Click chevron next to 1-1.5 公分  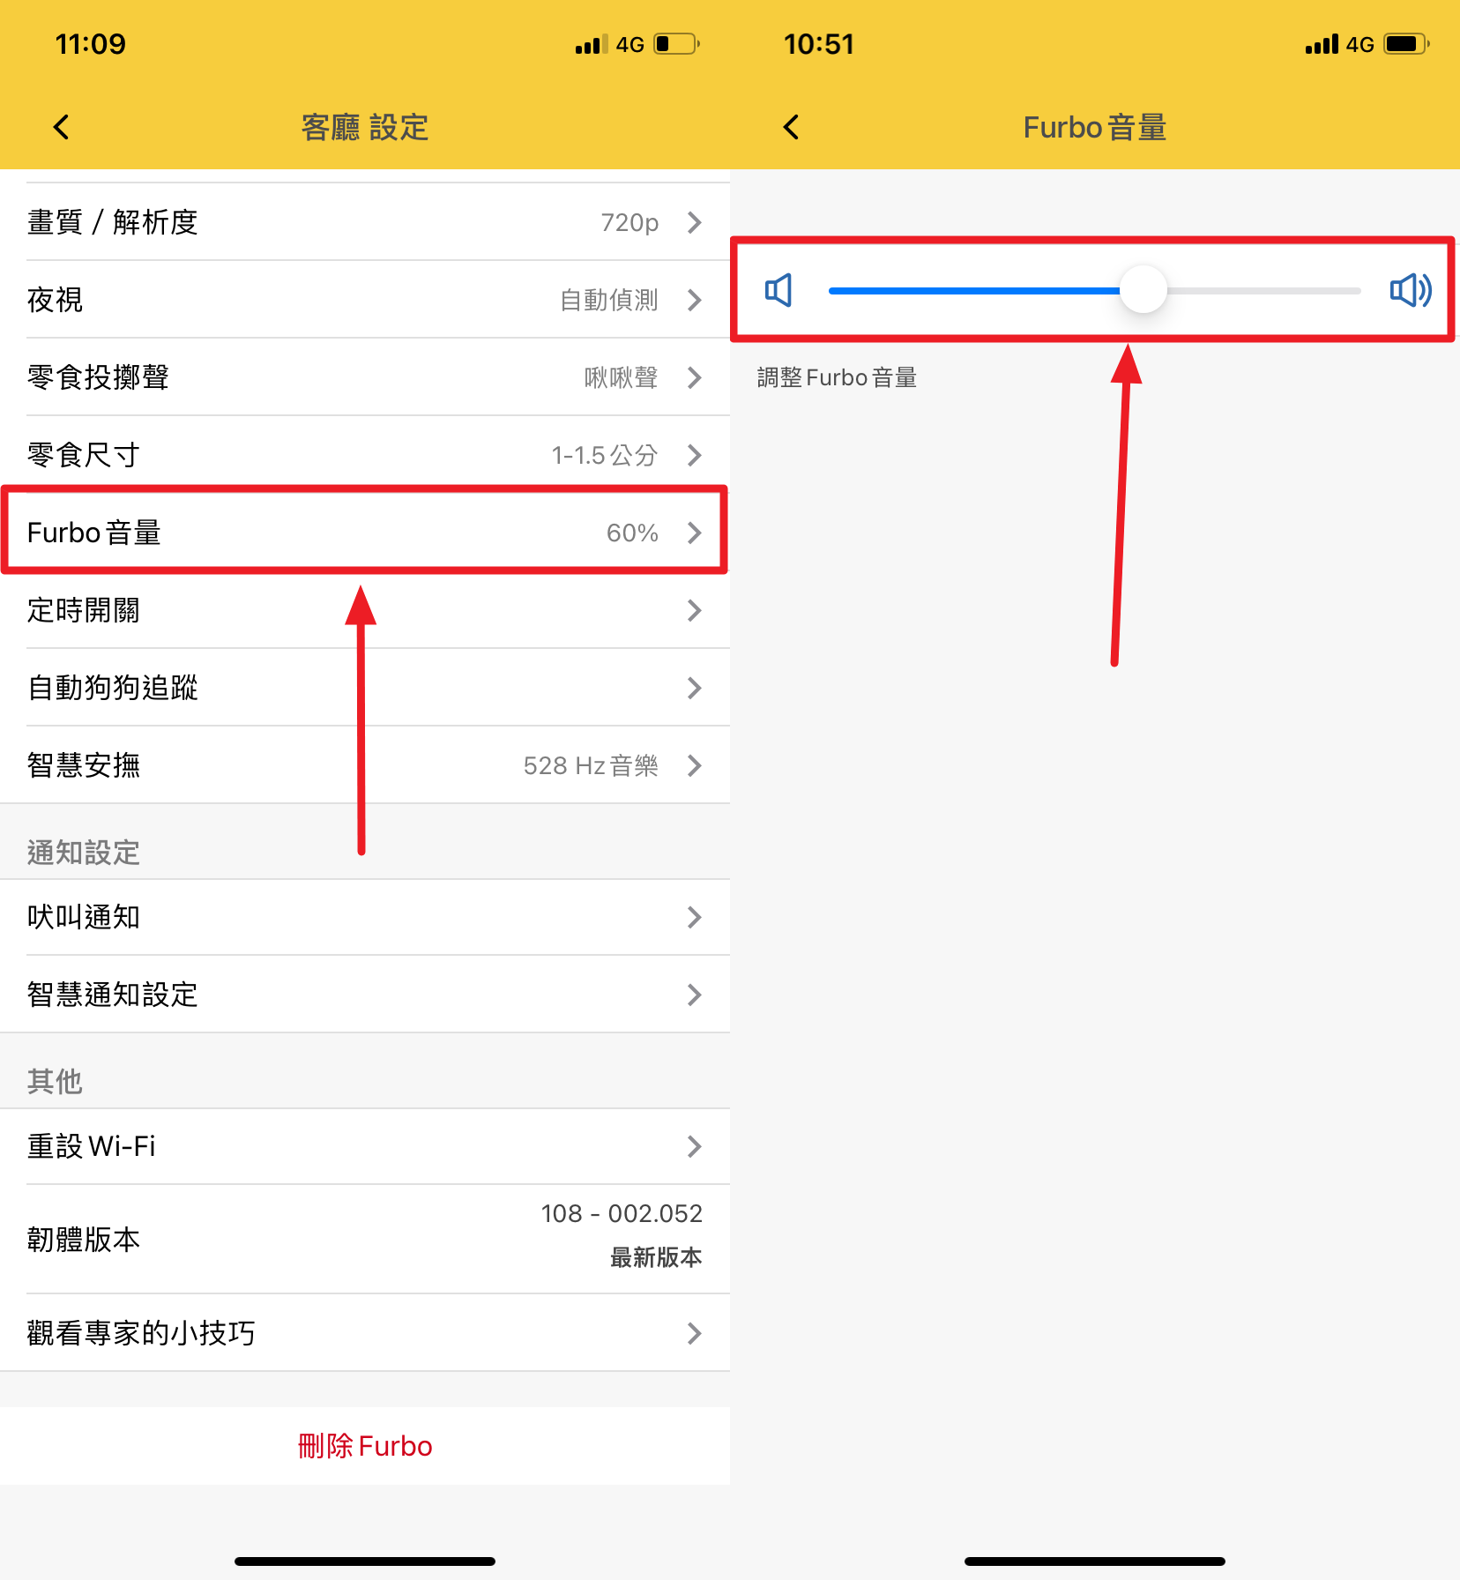pyautogui.click(x=695, y=455)
